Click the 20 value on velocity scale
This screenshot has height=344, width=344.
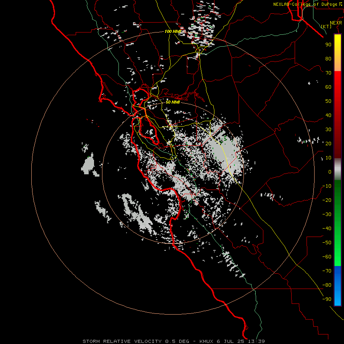(328, 144)
